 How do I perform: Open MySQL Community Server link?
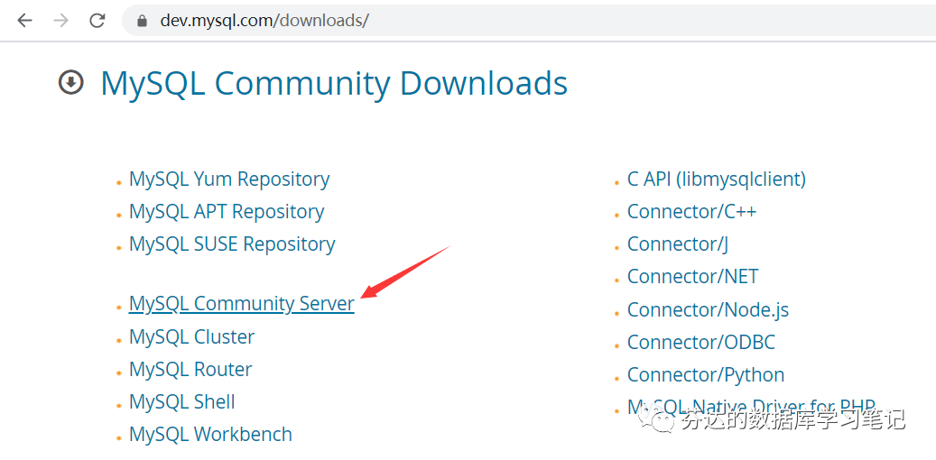[x=242, y=304]
